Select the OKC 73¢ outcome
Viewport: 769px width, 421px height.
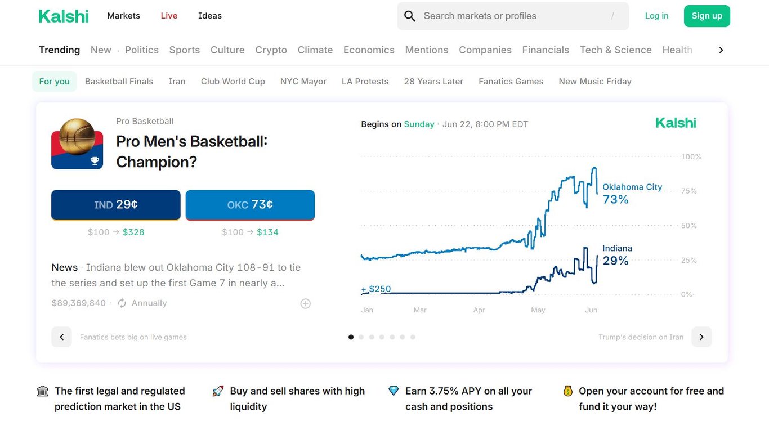[x=250, y=205]
